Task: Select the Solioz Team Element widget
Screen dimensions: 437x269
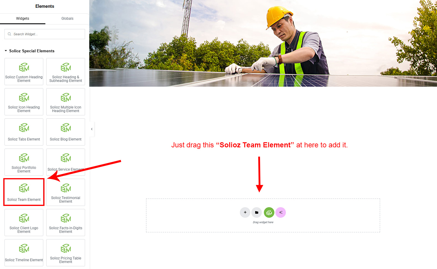Action: [x=24, y=192]
